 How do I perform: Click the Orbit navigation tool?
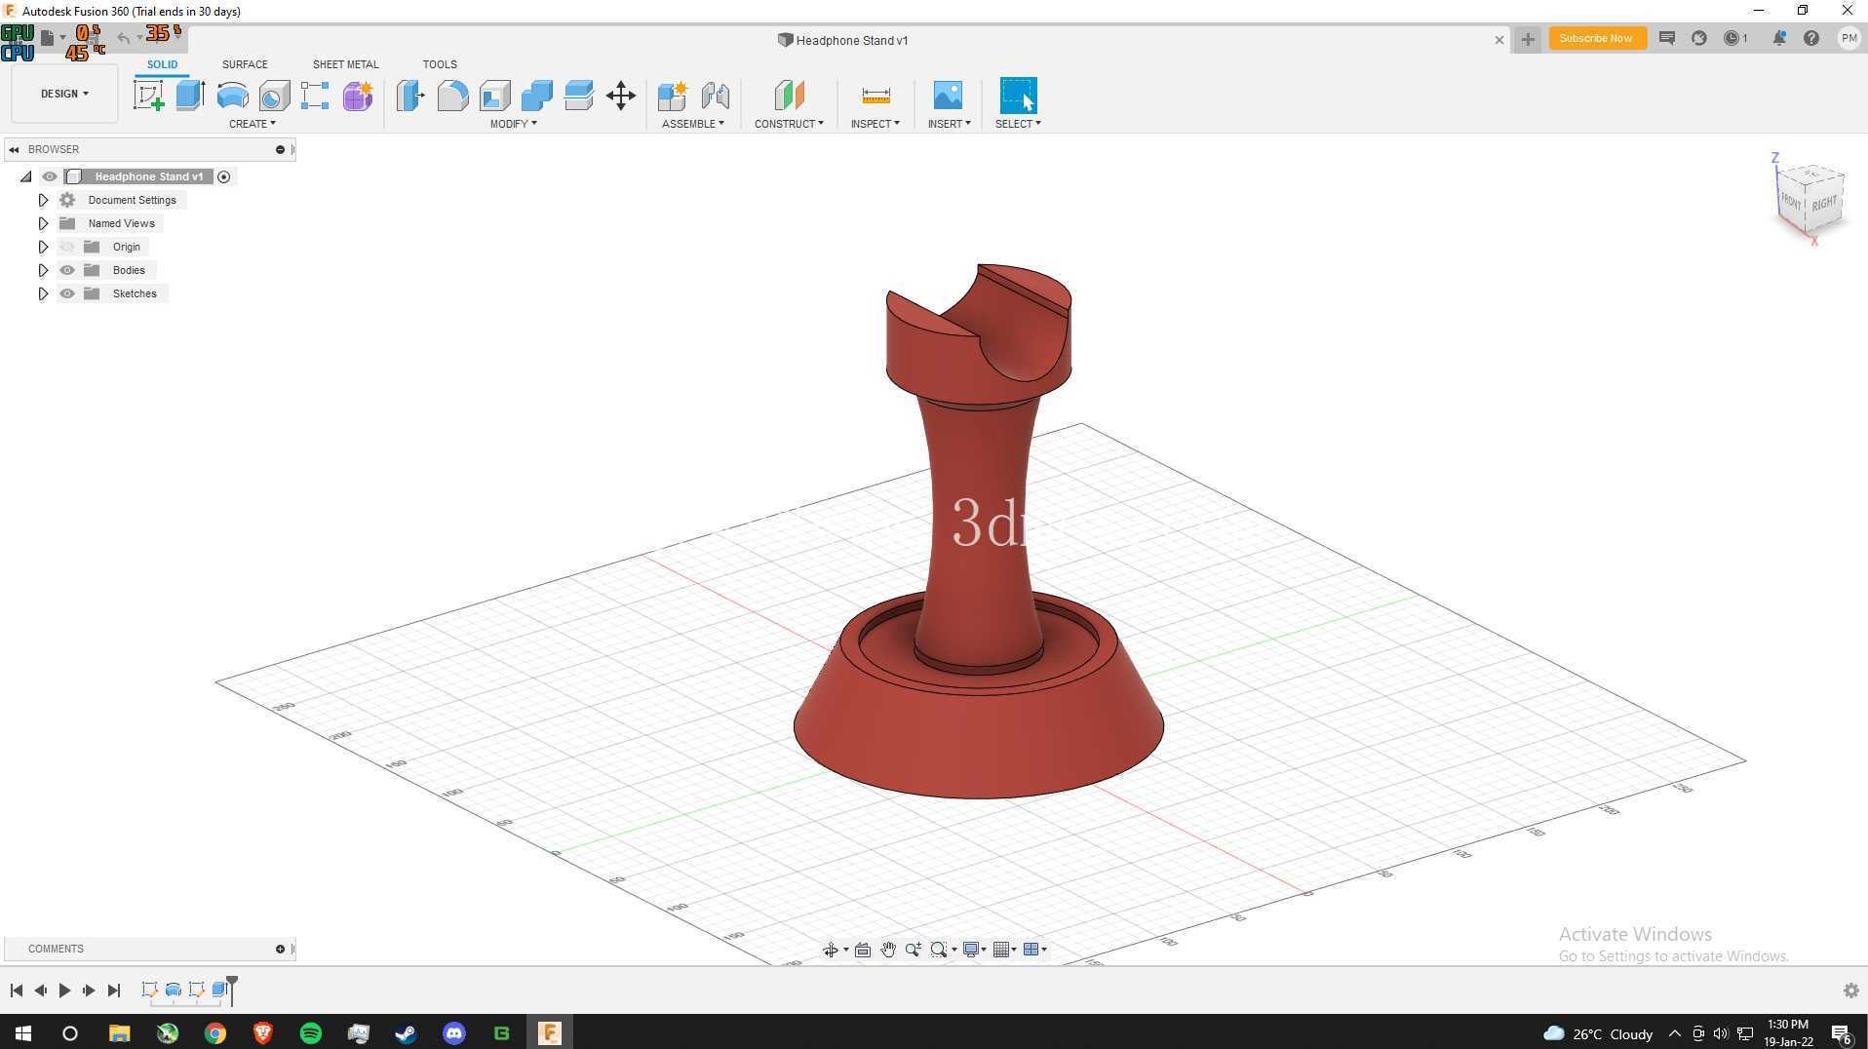(830, 950)
